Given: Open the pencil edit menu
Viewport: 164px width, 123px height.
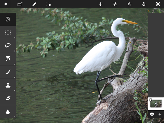Looking at the screenshot, I should (34, 4).
